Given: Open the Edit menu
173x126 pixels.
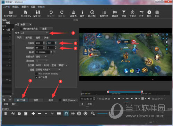Looking at the screenshot, I should point(16,7).
